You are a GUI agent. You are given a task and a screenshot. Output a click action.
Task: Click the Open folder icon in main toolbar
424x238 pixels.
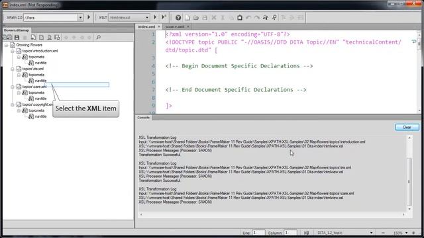(x=196, y=18)
